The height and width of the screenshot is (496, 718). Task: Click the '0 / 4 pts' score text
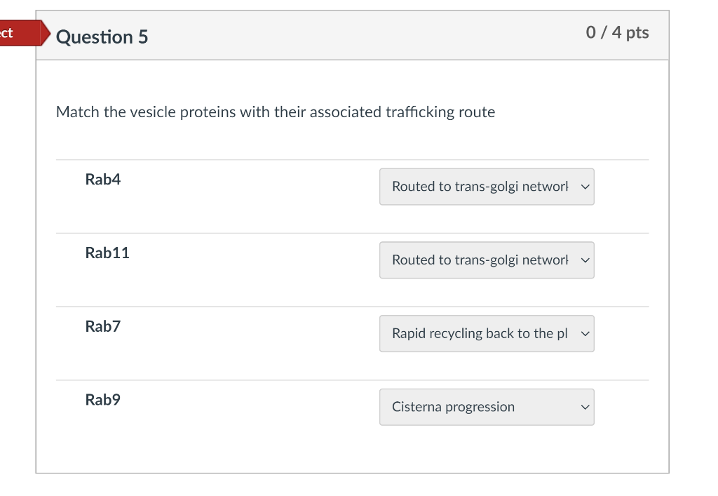click(617, 33)
